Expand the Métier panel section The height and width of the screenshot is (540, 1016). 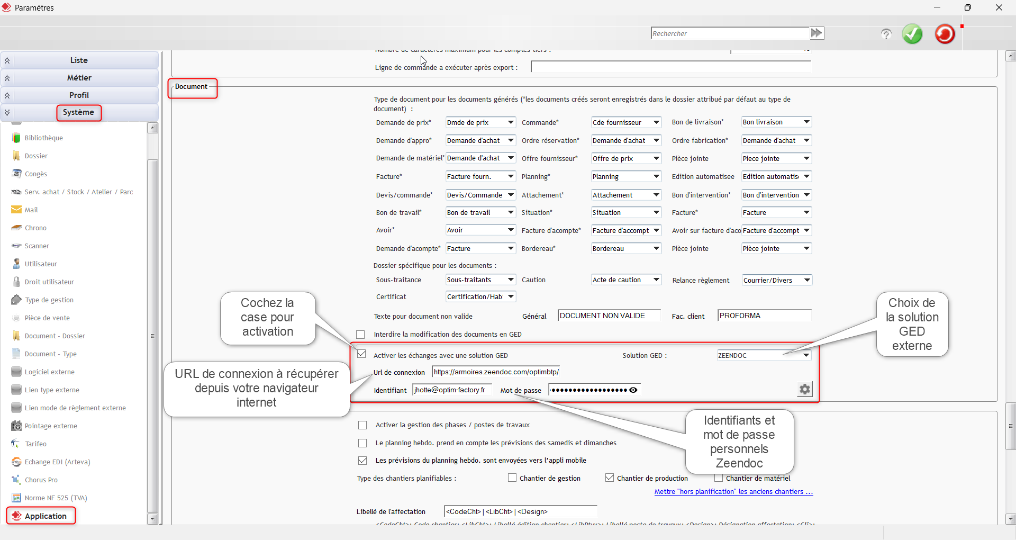[79, 78]
